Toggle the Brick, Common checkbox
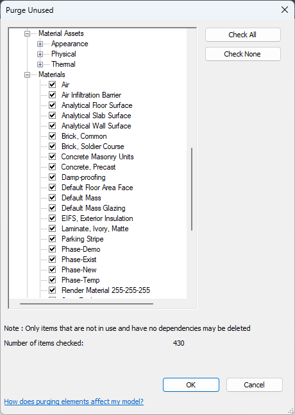The image size is (295, 415). point(53,136)
